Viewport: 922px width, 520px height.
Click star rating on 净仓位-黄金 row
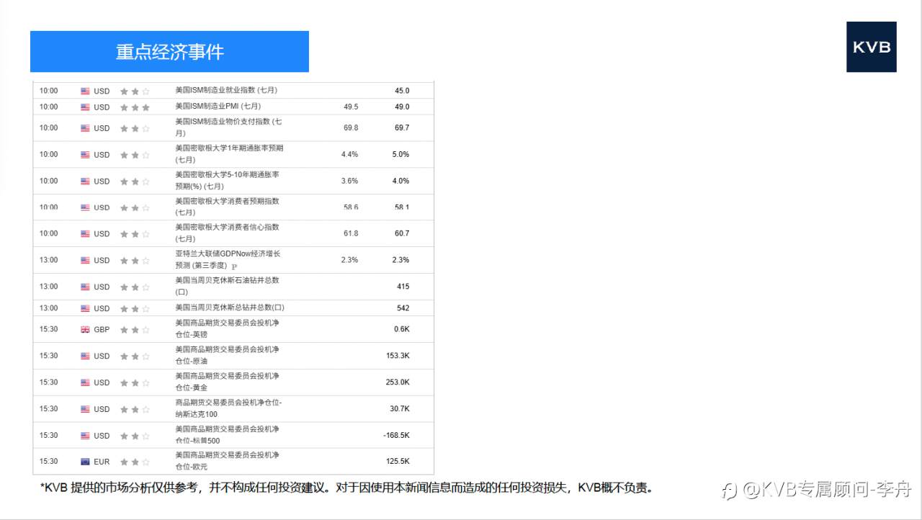tap(135, 382)
